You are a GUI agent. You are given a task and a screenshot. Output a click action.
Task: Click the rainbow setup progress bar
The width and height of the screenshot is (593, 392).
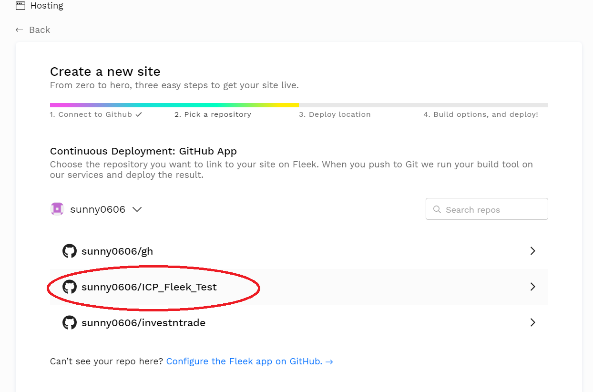[x=299, y=105]
